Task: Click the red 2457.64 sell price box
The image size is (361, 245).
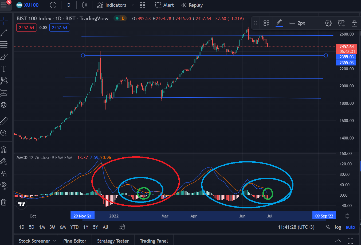Action: pos(27,28)
